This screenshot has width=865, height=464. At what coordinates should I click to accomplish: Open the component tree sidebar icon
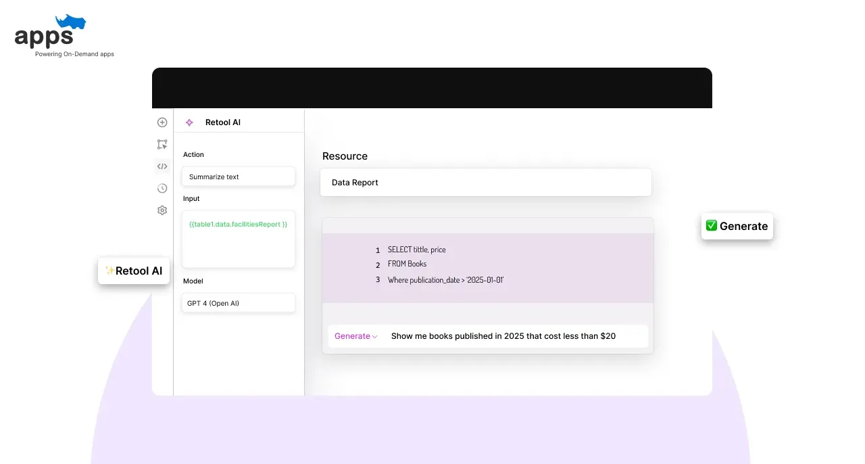[x=162, y=144]
